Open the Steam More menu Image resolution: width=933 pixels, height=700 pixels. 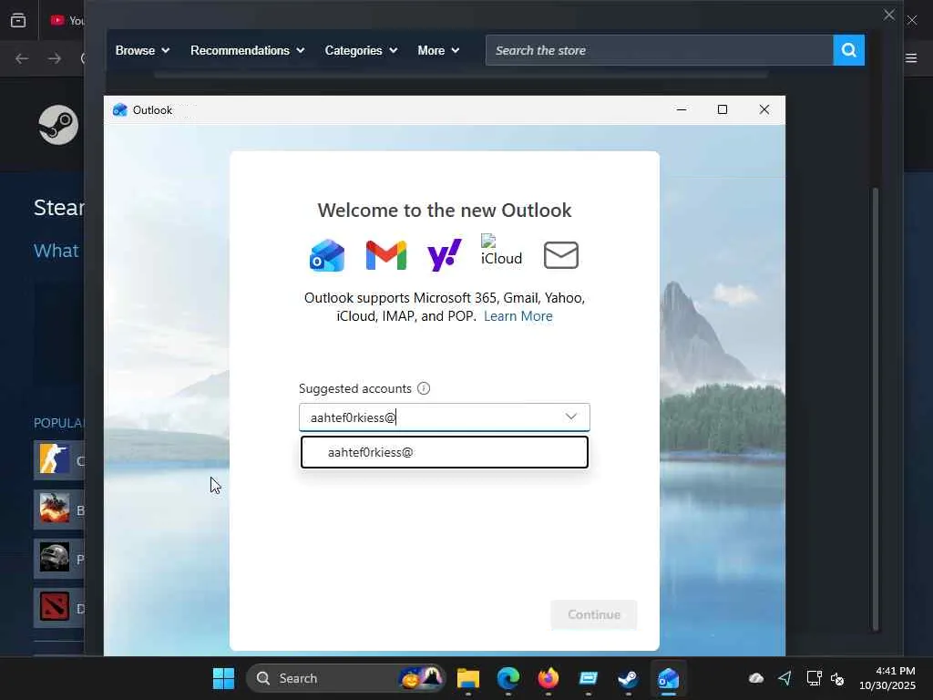(x=438, y=51)
